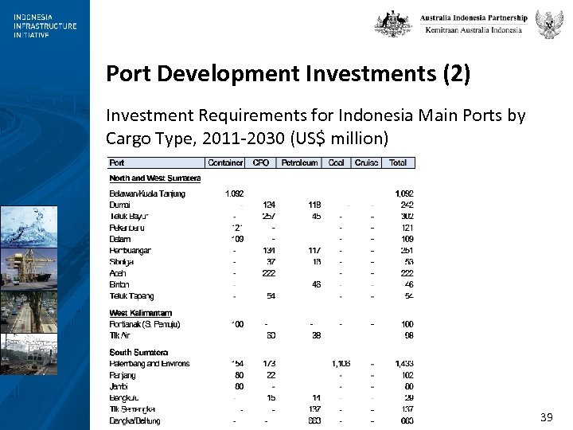
Task: Click the 'CPO' column header
Action: point(260,162)
